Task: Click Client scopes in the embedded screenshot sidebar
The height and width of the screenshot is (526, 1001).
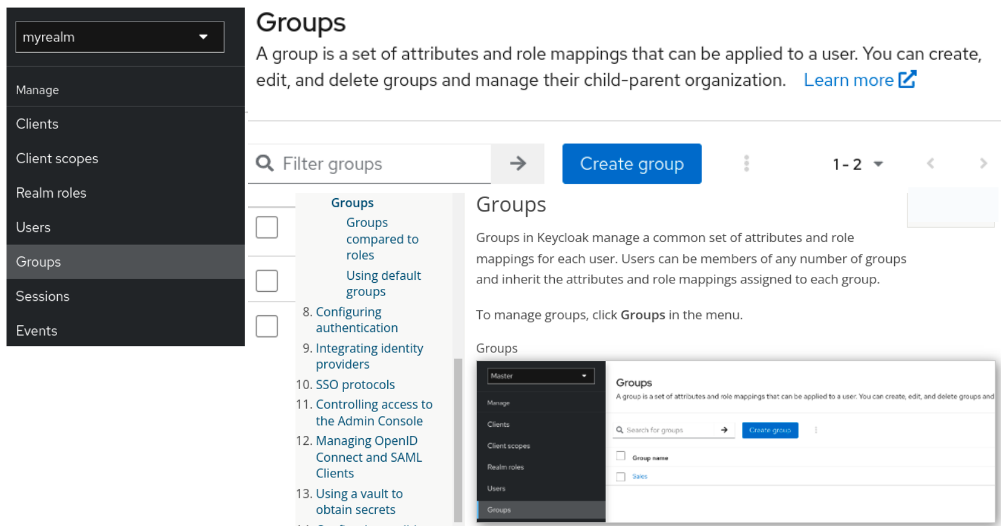Action: (509, 446)
